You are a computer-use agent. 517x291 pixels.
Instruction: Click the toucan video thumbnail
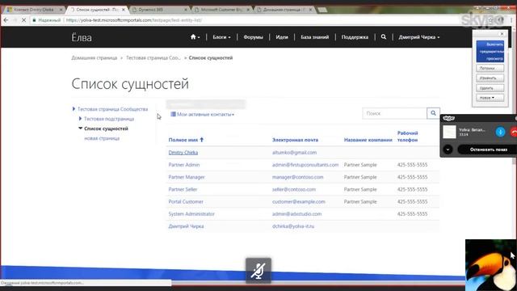(490, 265)
